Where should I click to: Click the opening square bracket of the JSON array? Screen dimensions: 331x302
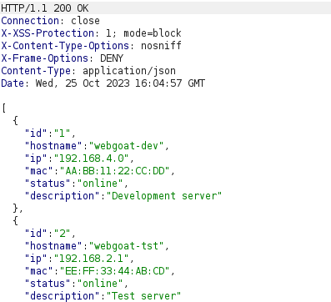coord(4,108)
